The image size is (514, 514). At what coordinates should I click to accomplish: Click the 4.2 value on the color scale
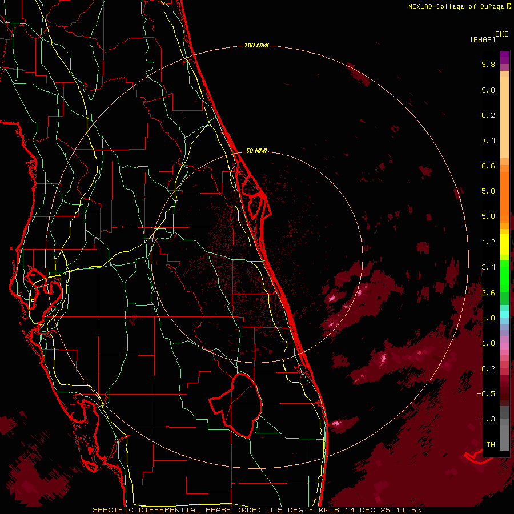488,242
